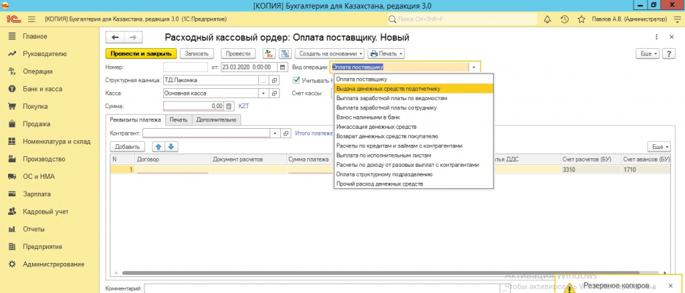Switch to Реквизиты платежа tab

136,120
